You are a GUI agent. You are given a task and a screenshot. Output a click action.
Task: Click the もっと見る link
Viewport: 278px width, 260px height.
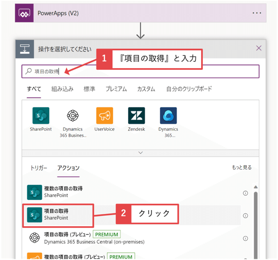tap(242, 167)
